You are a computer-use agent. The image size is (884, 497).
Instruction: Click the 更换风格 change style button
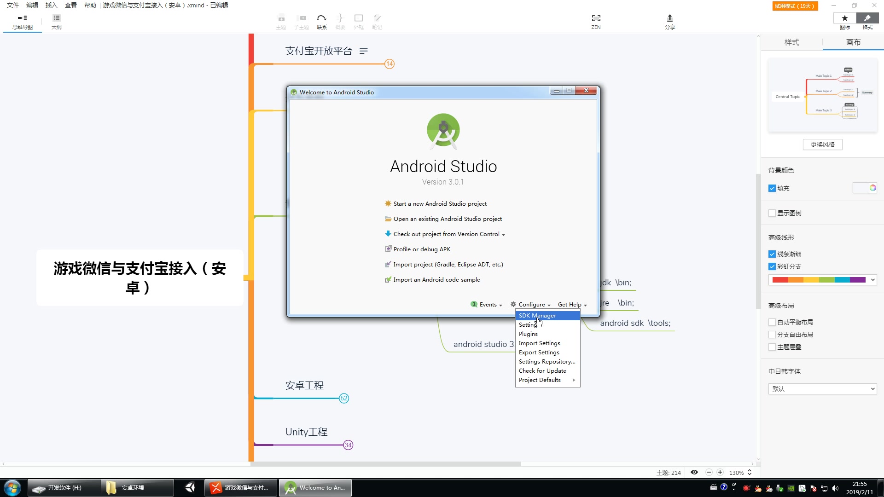click(822, 144)
